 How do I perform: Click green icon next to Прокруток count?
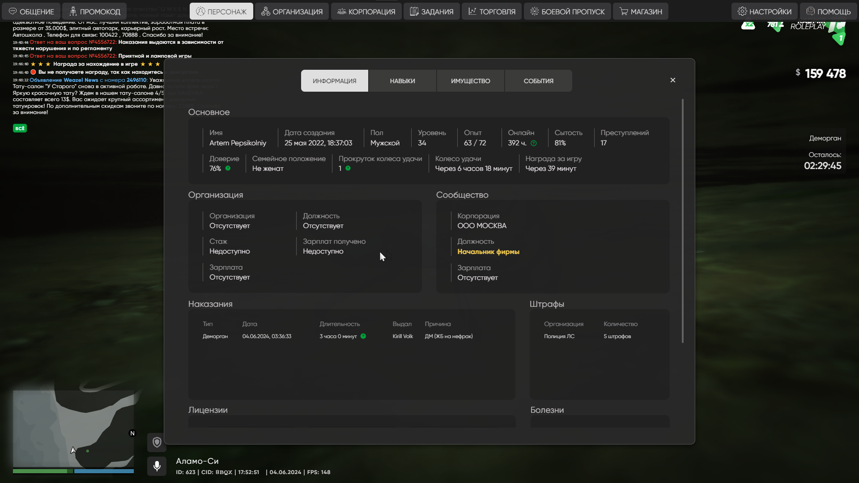[x=348, y=169]
